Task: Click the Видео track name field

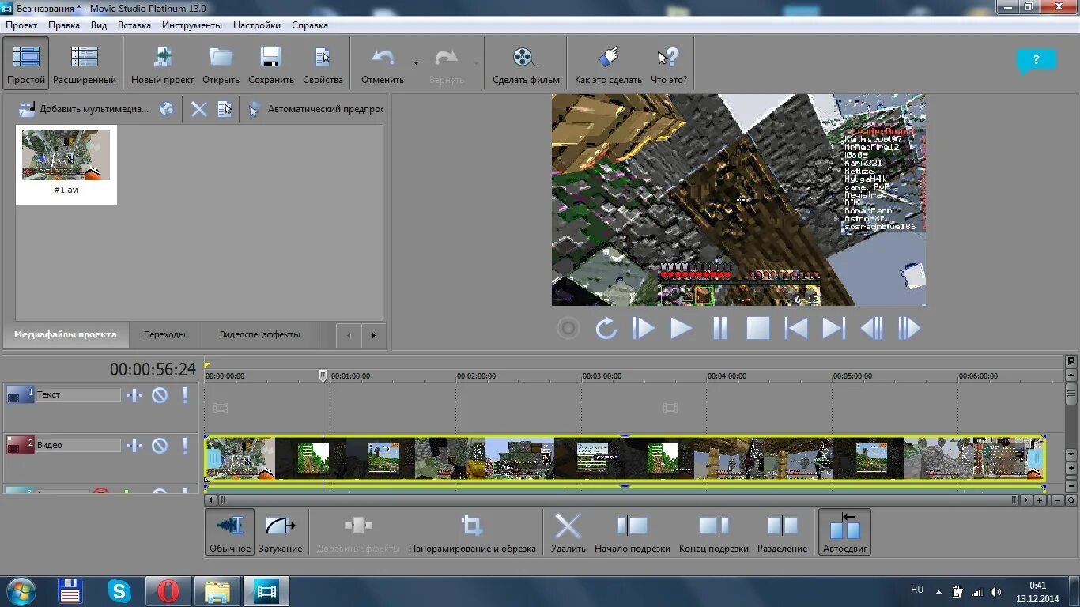Action: point(78,446)
